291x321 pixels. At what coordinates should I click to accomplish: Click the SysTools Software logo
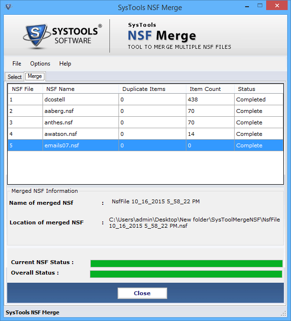(61, 36)
